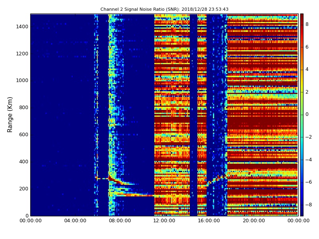Click the colorbar value 4 label

click(x=307, y=69)
